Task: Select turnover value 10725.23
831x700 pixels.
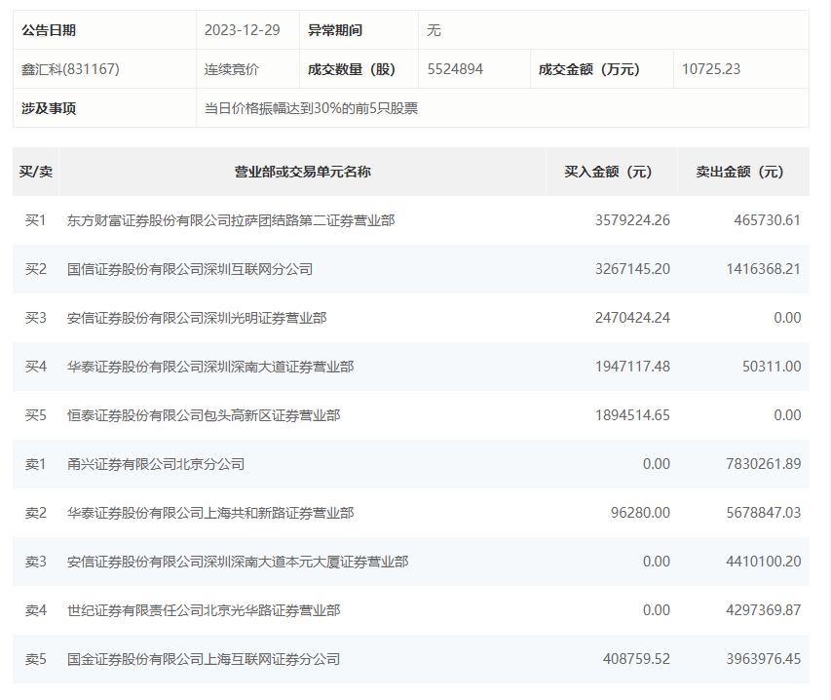Action: pyautogui.click(x=711, y=69)
